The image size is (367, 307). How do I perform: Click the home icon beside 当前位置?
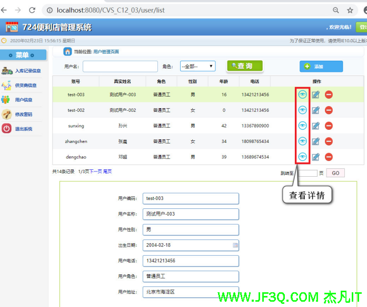(67, 52)
